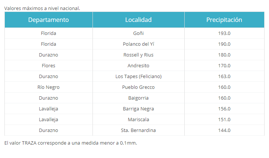Click the Pueblo Grecco cell
Image resolution: width=269 pixels, height=158 pixels.
coord(139,87)
